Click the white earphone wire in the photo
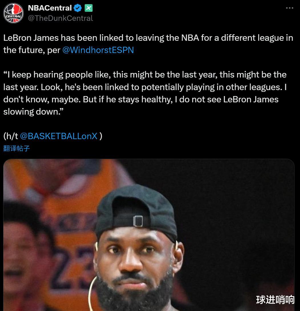300x311 pixels. (x=92, y=292)
